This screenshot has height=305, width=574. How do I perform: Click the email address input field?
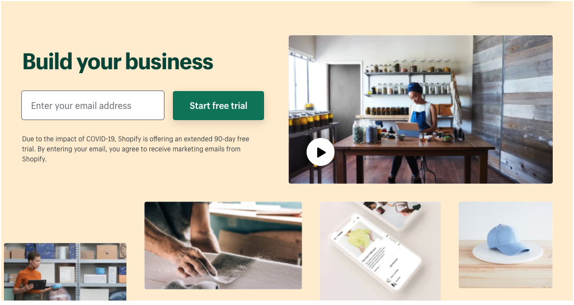[x=93, y=106]
